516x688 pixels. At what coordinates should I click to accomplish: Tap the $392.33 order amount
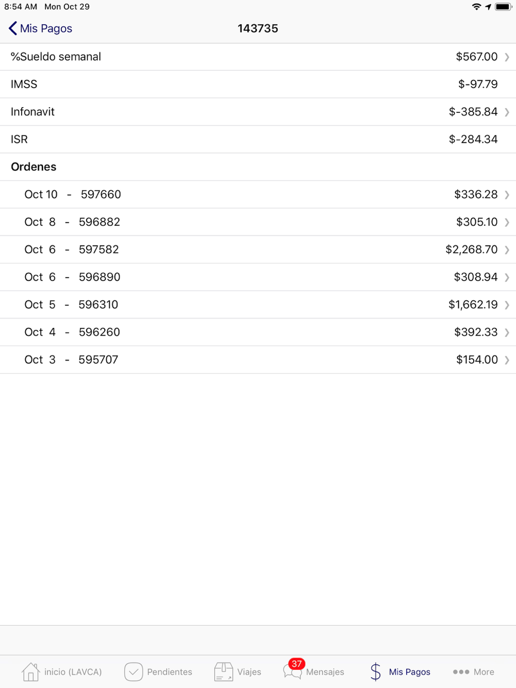point(476,332)
